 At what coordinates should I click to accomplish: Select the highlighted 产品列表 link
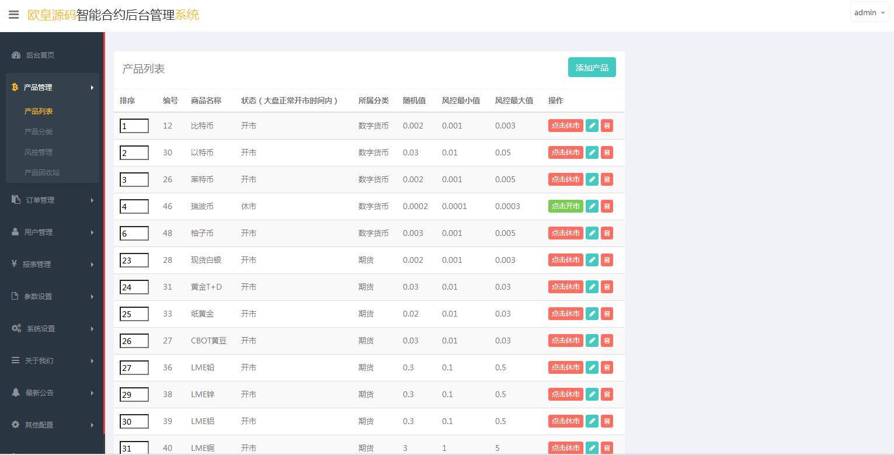pyautogui.click(x=38, y=111)
